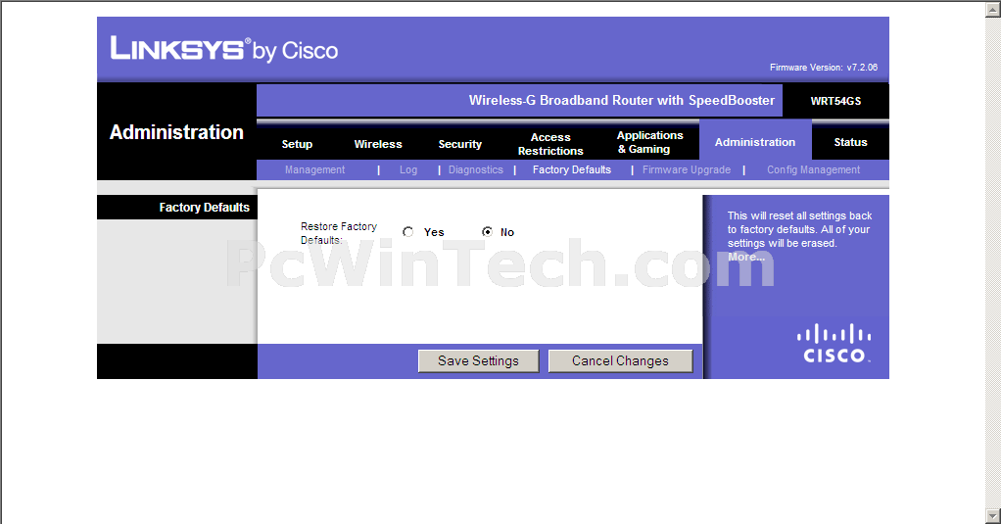This screenshot has width=1001, height=524.
Task: Go to Access Restrictions tab
Action: click(550, 144)
